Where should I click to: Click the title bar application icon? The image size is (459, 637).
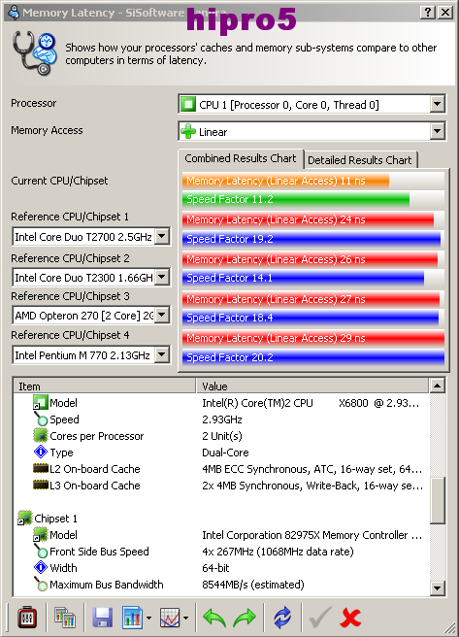(14, 12)
